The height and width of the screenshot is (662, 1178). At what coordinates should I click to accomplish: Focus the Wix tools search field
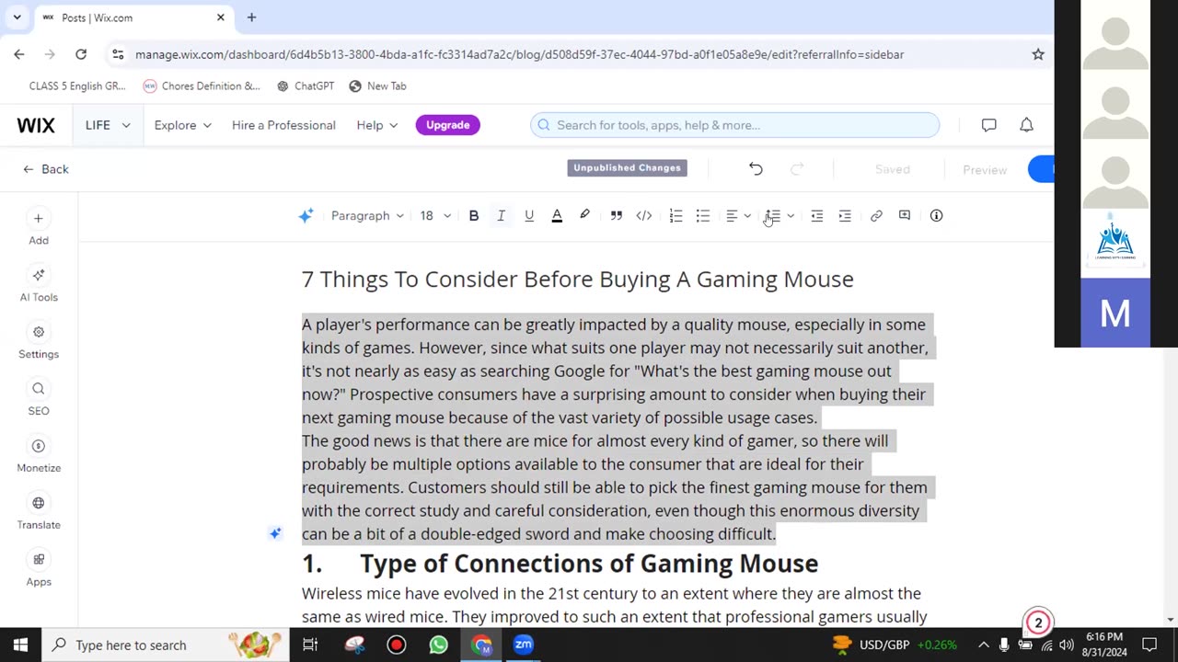click(x=734, y=125)
